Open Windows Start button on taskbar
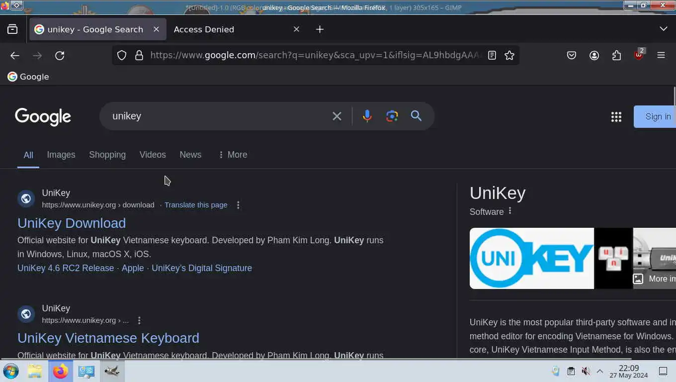Screen dimensions: 676x382 (11, 371)
